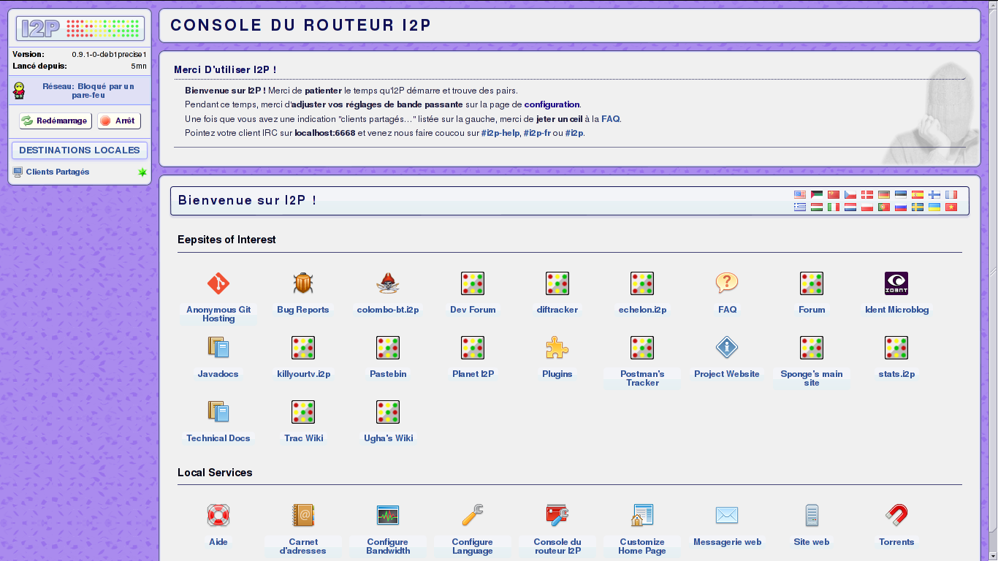
Task: Open the Planet I2P icon
Action: pos(473,347)
